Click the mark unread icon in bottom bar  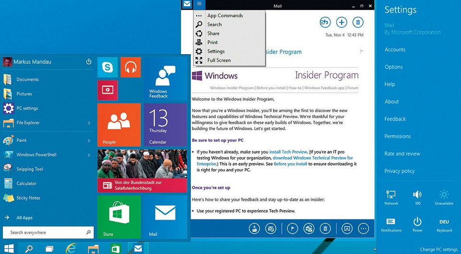(x=309, y=229)
